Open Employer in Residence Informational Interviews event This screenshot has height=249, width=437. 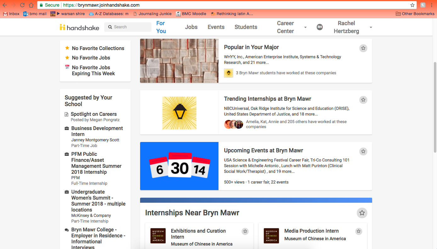[x=98, y=238]
